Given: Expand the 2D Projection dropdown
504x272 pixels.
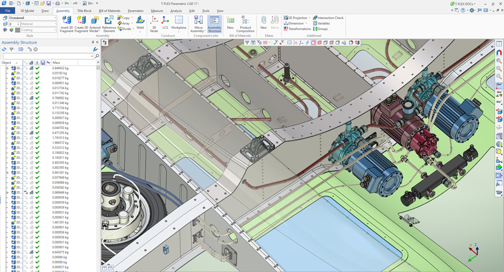Looking at the screenshot, I should click(310, 18).
